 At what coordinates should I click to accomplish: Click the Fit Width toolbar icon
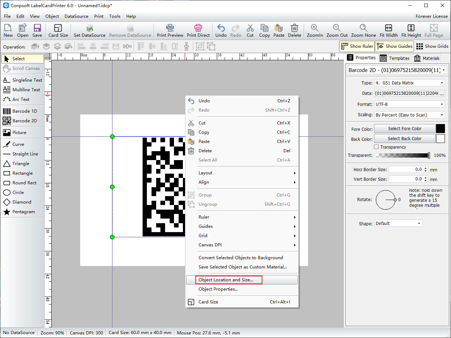click(389, 31)
